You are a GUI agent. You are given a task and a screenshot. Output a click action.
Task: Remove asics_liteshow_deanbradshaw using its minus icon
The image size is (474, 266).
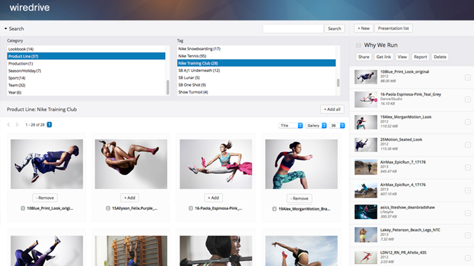(468, 212)
